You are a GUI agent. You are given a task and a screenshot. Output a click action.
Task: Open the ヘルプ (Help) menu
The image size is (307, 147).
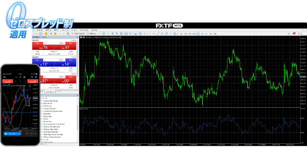click(x=94, y=30)
